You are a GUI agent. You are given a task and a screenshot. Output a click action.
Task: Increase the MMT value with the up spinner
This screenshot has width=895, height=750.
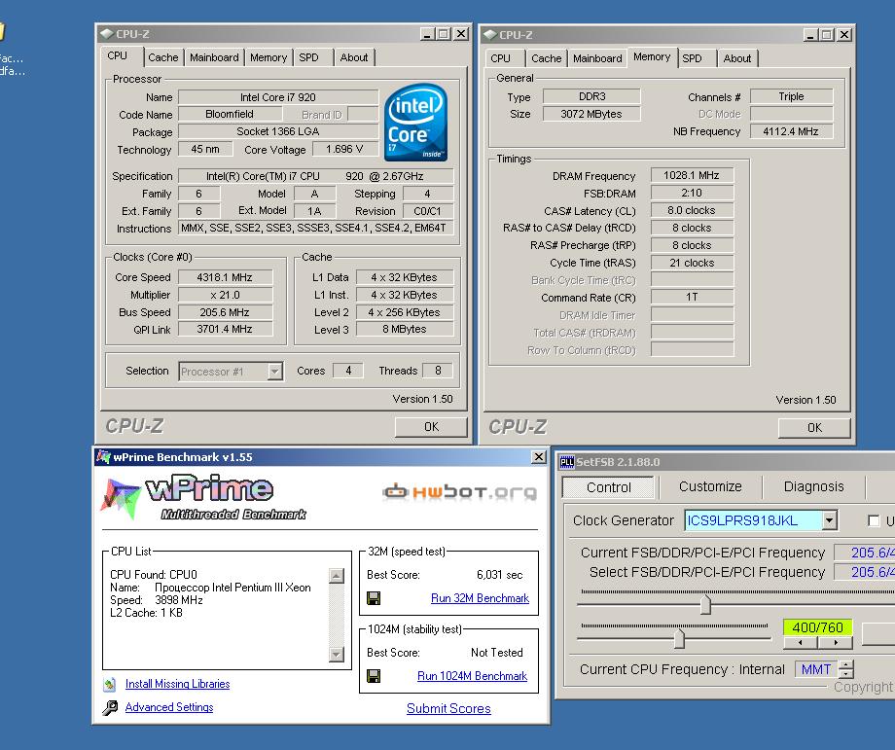coord(846,664)
